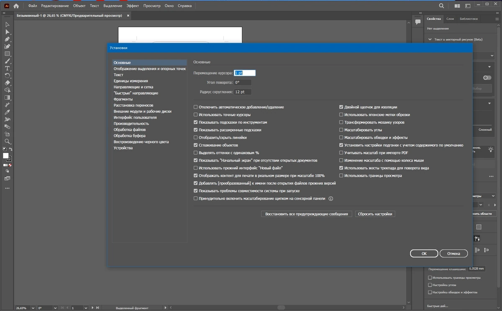Screen dimensions: 502x311
Task: Select the Paintbrush tool
Action: (7, 61)
